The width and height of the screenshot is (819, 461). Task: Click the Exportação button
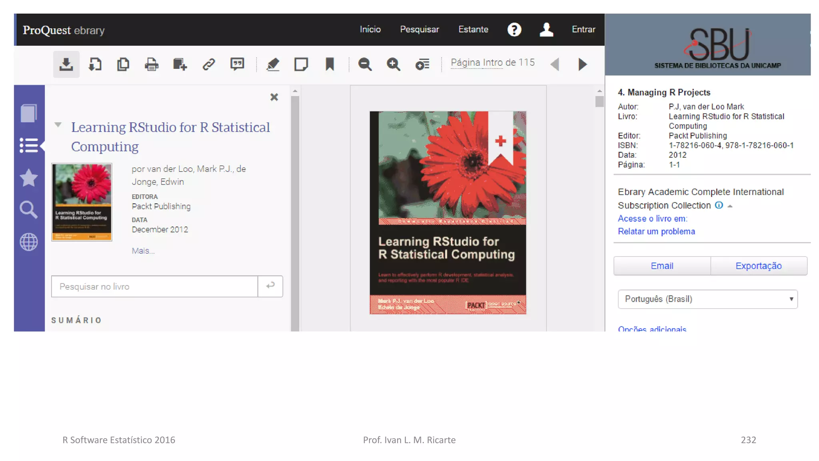click(758, 266)
